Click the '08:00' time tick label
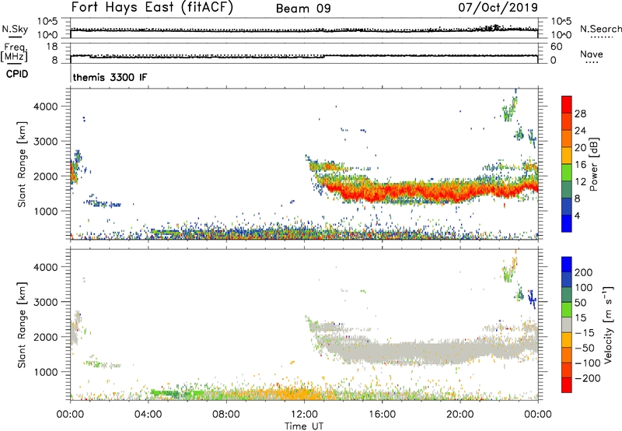 coord(226,415)
